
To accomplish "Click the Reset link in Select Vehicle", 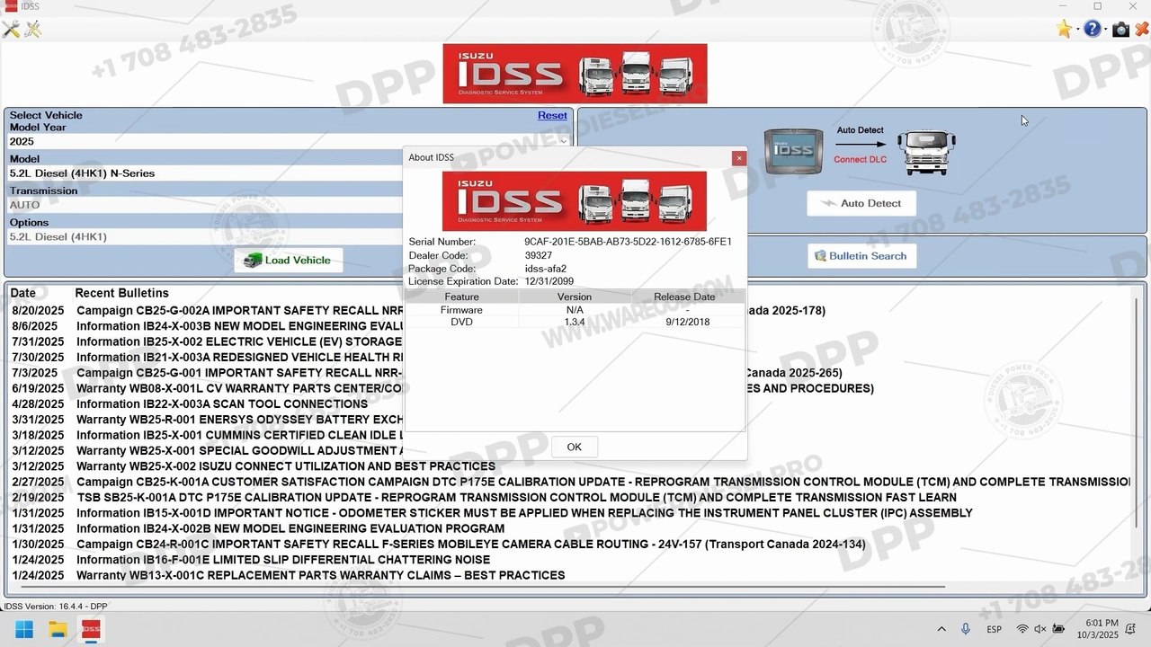I will (x=552, y=115).
